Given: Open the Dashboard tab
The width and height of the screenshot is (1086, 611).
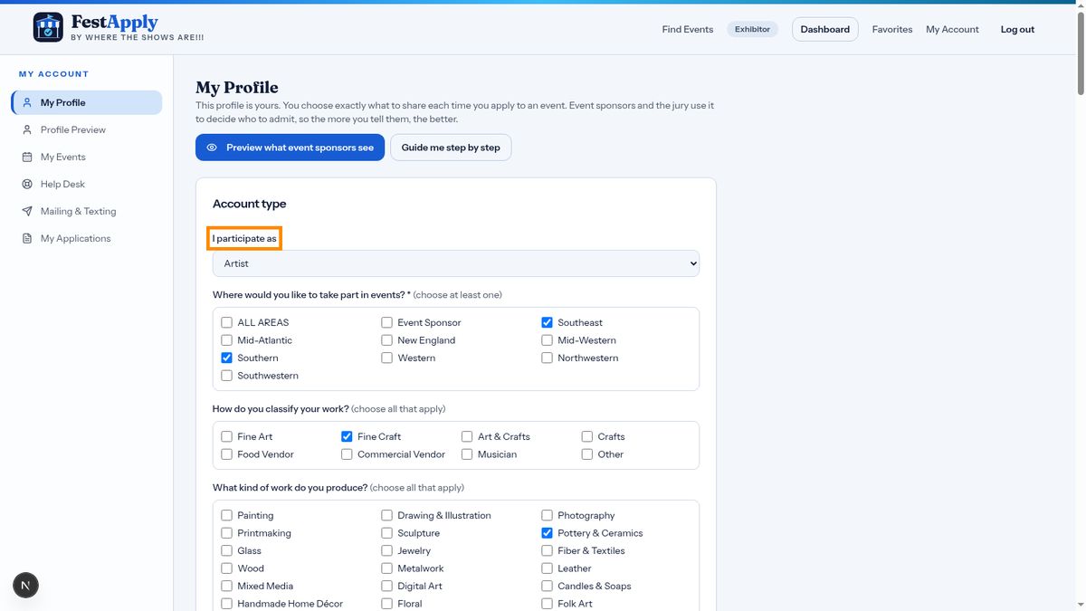Looking at the screenshot, I should [x=825, y=30].
